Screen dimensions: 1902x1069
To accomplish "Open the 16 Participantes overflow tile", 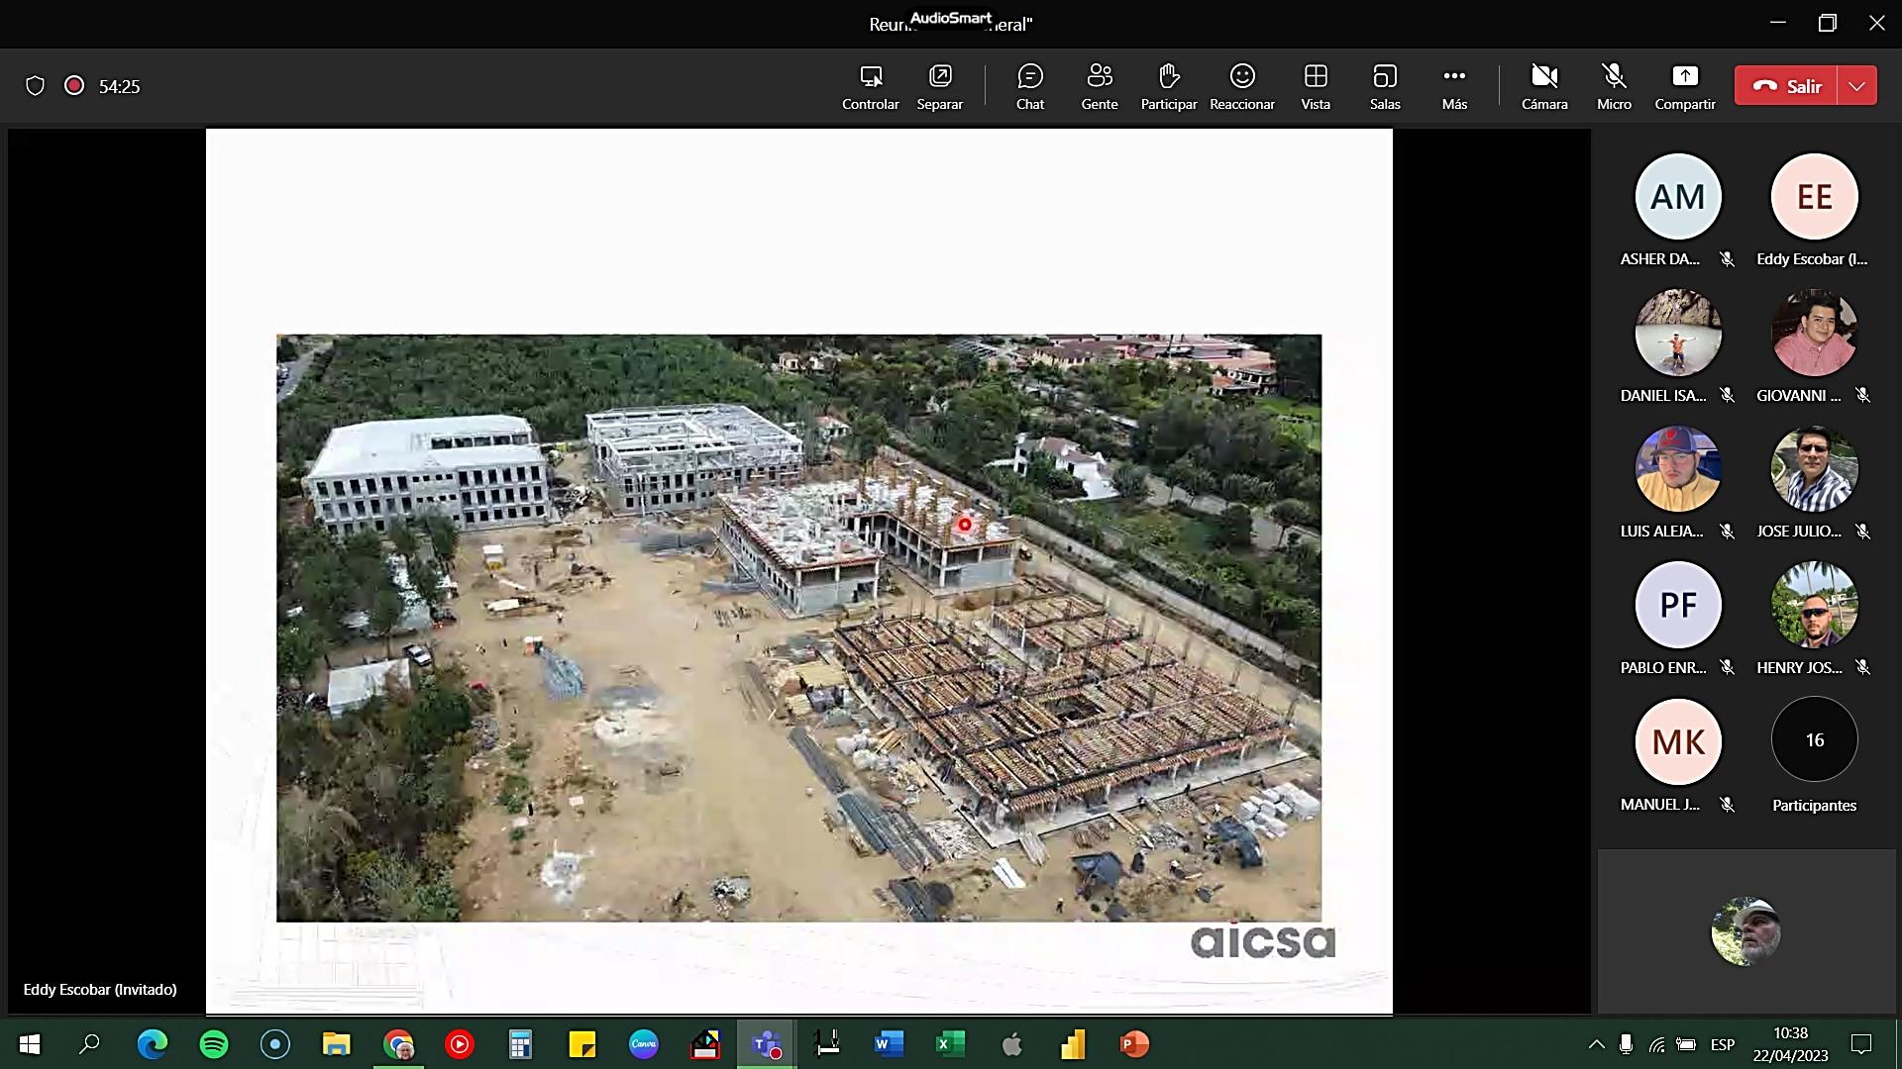I will point(1814,740).
